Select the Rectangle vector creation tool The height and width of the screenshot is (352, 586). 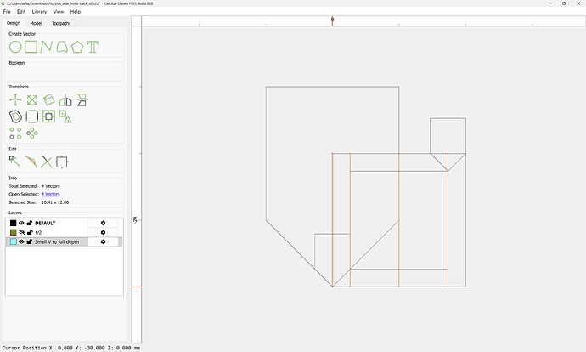[x=31, y=47]
